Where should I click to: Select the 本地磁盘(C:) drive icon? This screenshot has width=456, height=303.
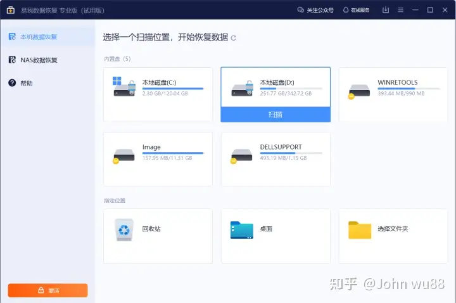[124, 87]
